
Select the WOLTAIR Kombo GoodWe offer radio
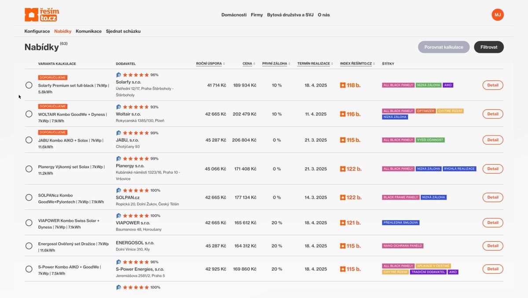[29, 114]
